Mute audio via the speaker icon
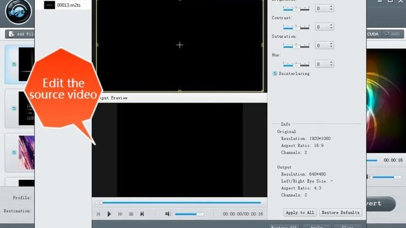The width and height of the screenshot is (406, 228). (x=168, y=214)
